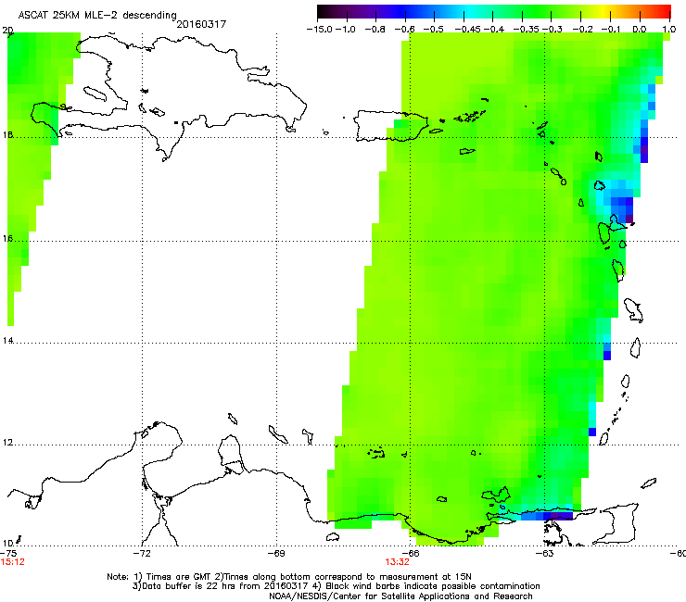Select the longitude label -69
The width and height of the screenshot is (686, 602).
pyautogui.click(x=276, y=554)
